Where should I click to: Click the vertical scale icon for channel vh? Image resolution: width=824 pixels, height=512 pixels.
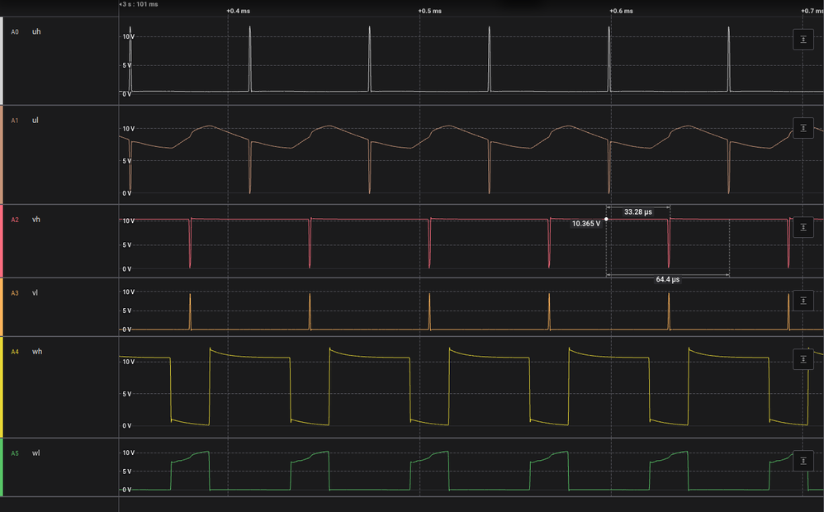coord(803,227)
